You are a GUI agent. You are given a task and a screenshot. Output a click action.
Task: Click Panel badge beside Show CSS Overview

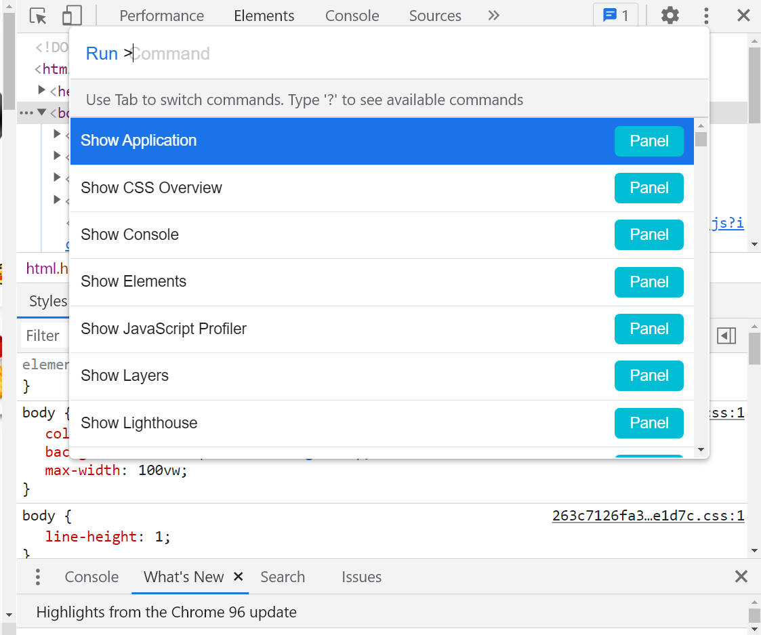click(x=649, y=188)
